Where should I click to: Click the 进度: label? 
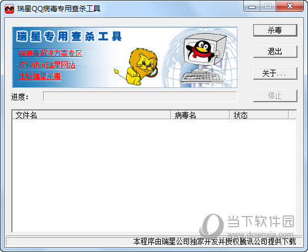19,97
